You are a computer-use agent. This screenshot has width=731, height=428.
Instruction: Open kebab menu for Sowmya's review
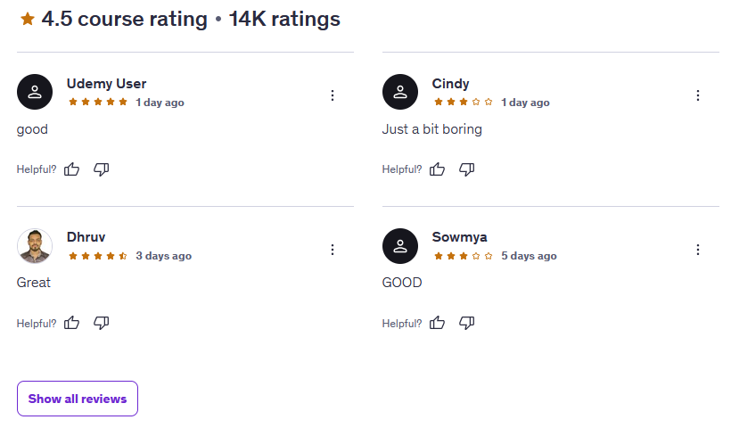point(698,250)
